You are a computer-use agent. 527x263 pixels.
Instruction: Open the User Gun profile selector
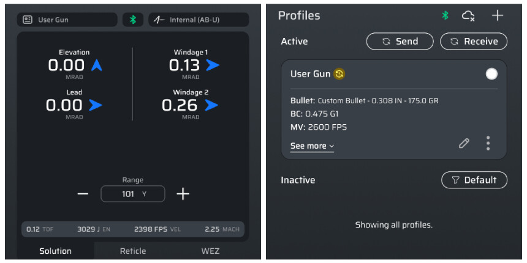click(x=67, y=20)
